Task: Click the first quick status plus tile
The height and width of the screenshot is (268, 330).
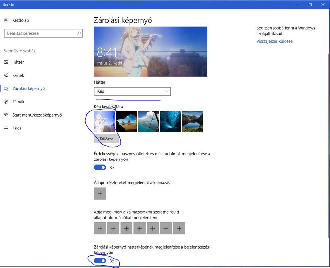Action: tap(100, 229)
